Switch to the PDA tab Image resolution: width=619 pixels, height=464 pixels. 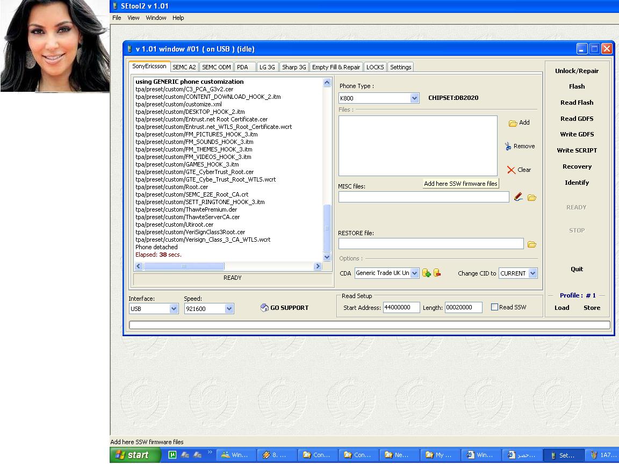(x=245, y=67)
